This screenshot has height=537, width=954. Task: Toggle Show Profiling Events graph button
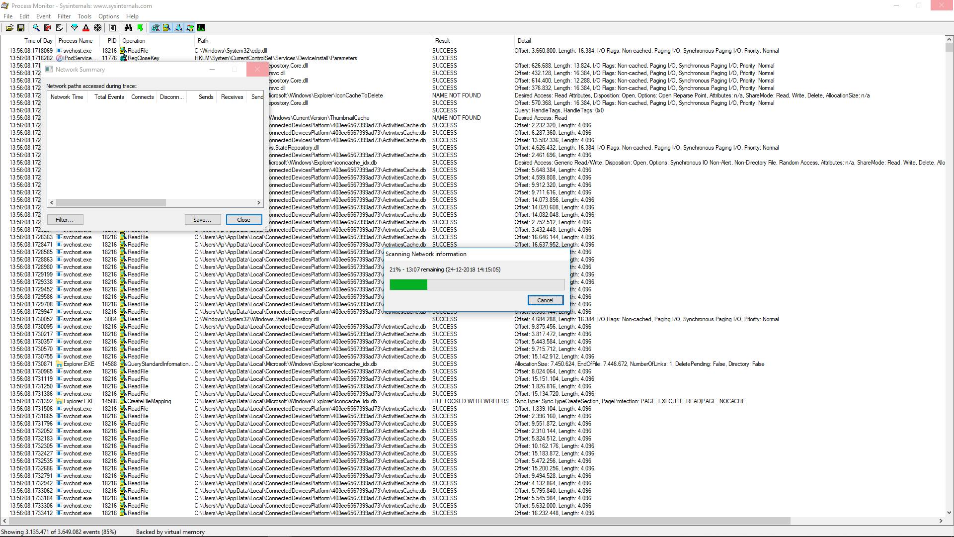click(201, 28)
